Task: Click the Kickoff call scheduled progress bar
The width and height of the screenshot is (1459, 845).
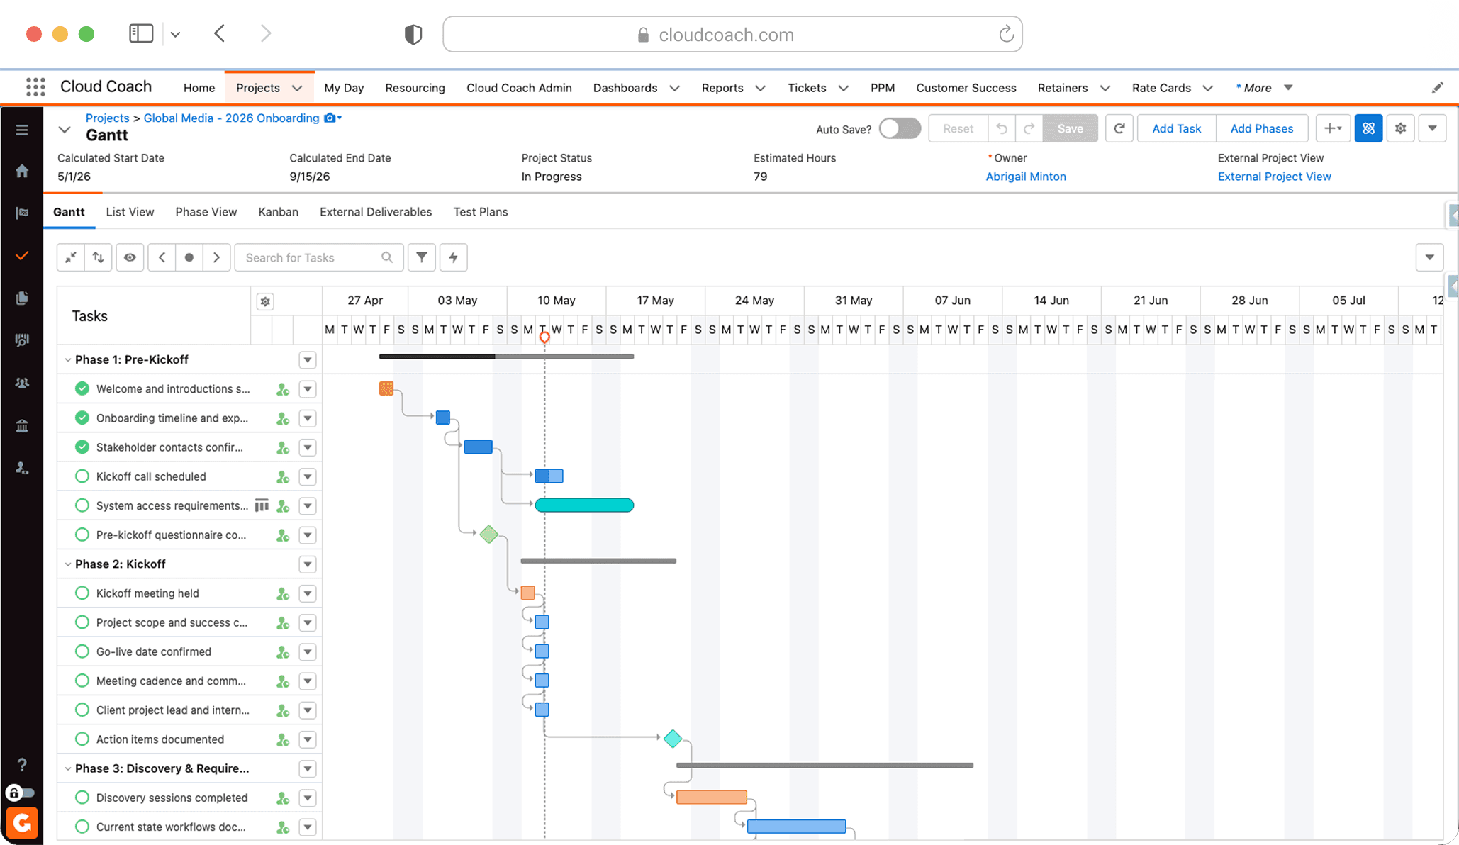Action: coord(549,476)
